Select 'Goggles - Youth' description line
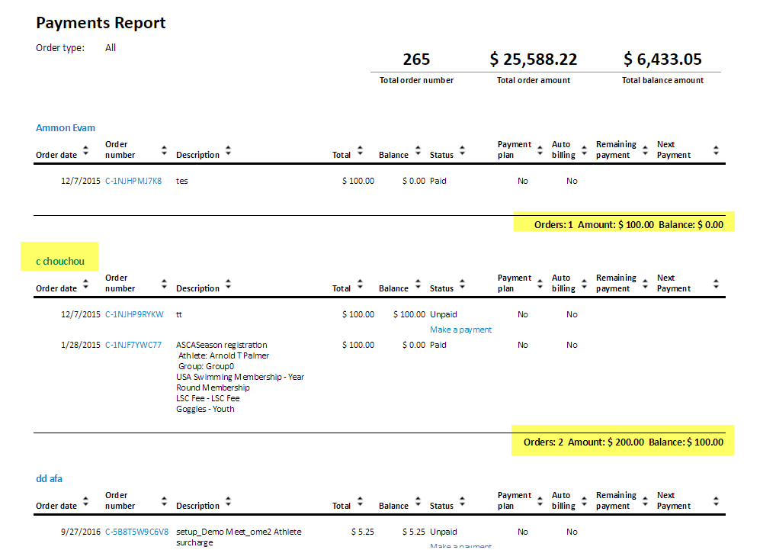The height and width of the screenshot is (550, 776). tap(205, 410)
